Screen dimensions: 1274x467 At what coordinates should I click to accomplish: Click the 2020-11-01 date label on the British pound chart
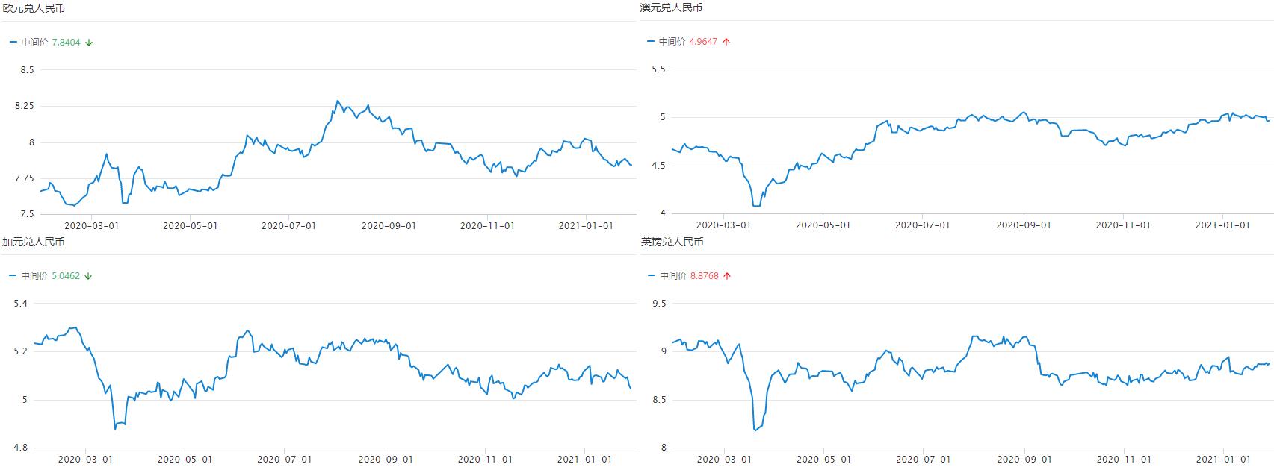click(1123, 460)
